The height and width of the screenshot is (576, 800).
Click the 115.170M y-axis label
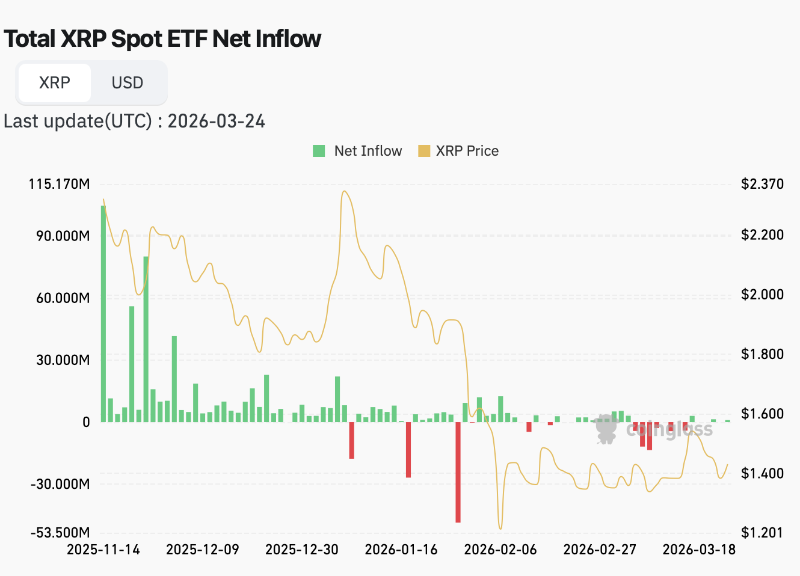pos(60,184)
